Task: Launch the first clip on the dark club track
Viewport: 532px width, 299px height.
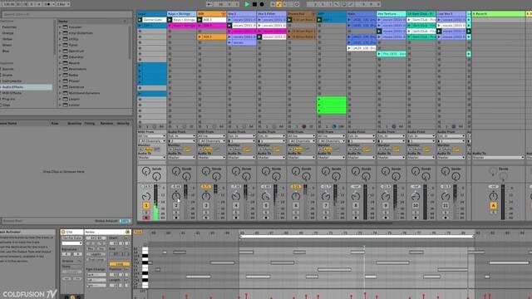Action: 409,20
